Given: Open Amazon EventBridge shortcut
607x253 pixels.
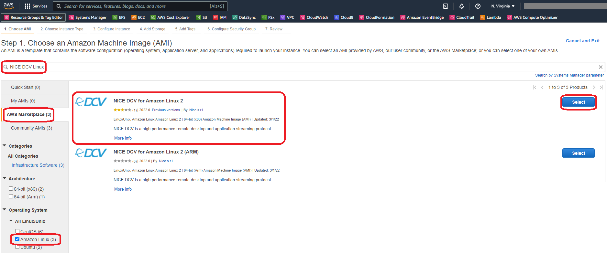Looking at the screenshot, I should [422, 17].
